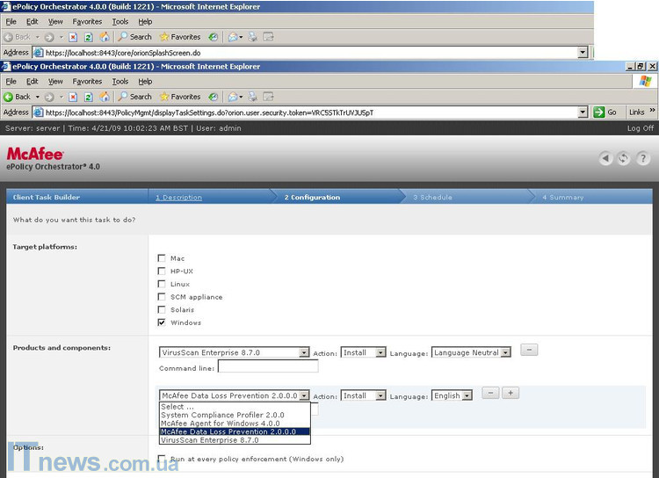Add product row with plus button
Screen dimensions: 659x478
(x=511, y=393)
